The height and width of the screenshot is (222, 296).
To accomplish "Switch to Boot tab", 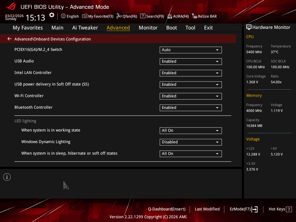I will [x=171, y=28].
